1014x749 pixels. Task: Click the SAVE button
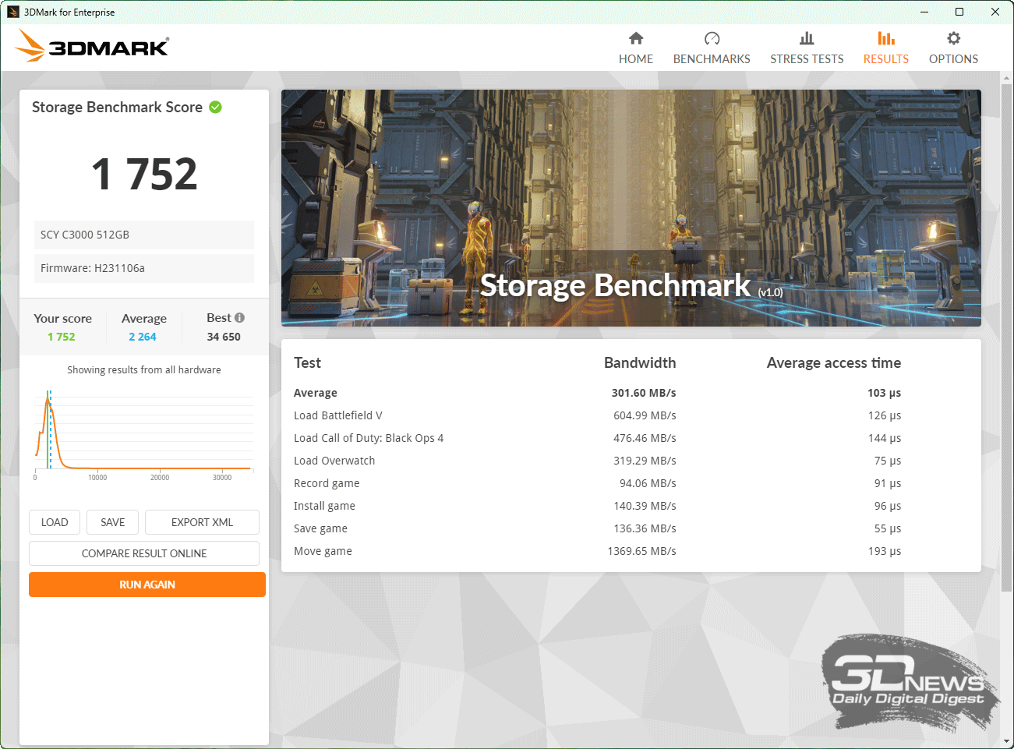(113, 522)
